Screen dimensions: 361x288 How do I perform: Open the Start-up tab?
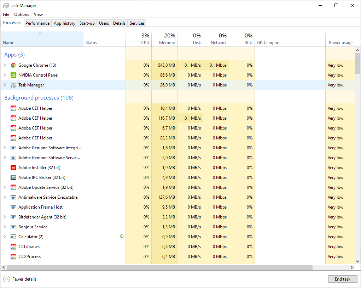pos(87,23)
